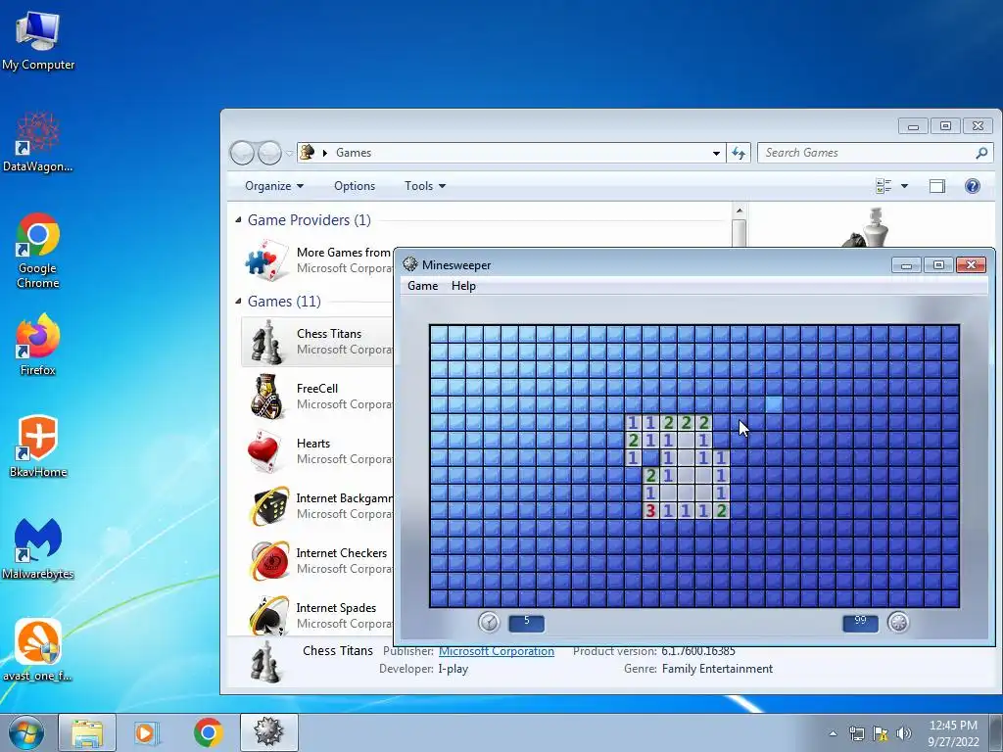Select the Chess Titans game icon in list
This screenshot has height=752, width=1003.
(266, 342)
